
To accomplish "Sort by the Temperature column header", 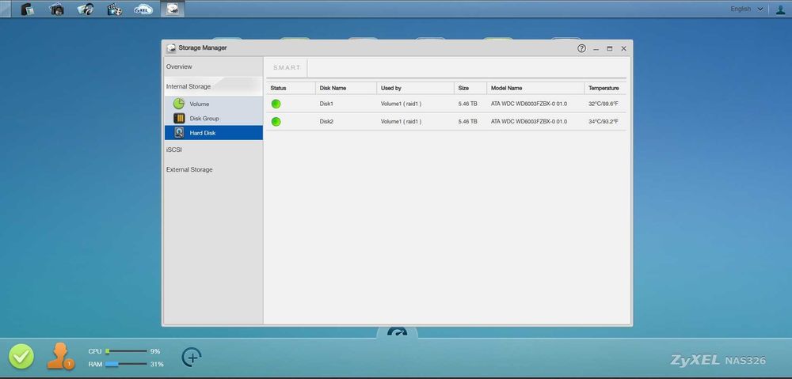I will [605, 88].
